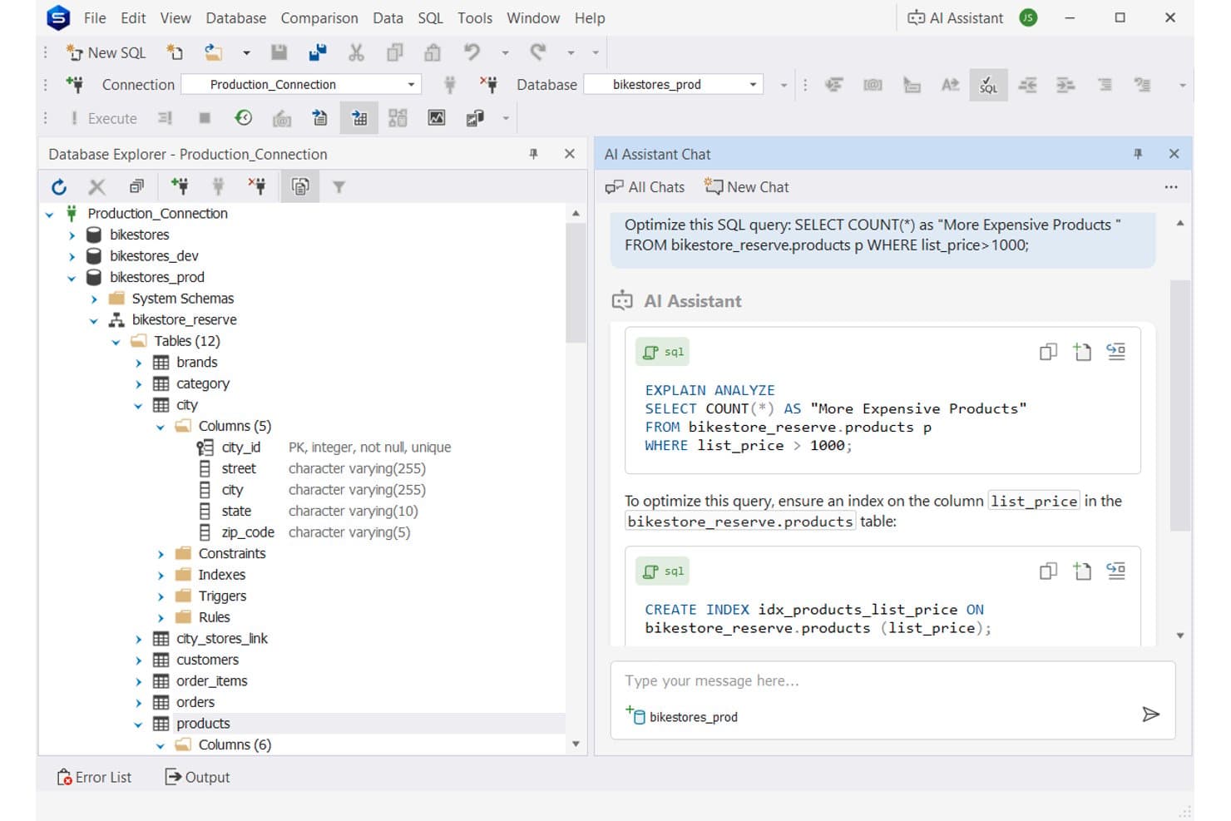Click the Execute button
This screenshot has width=1231, height=821.
pos(104,118)
